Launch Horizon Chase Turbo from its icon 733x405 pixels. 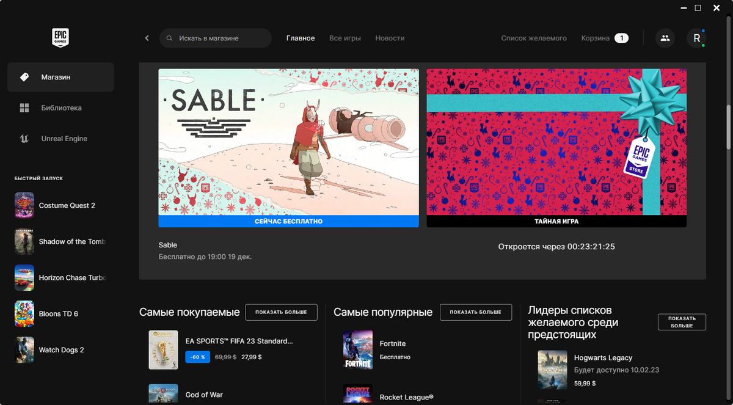point(24,277)
